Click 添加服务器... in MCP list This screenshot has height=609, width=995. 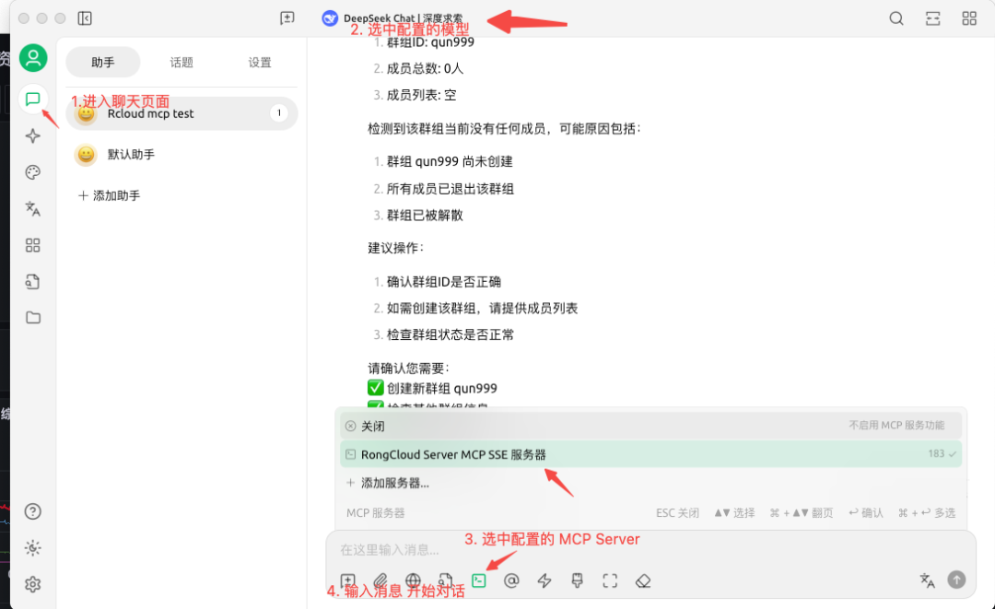click(x=394, y=483)
